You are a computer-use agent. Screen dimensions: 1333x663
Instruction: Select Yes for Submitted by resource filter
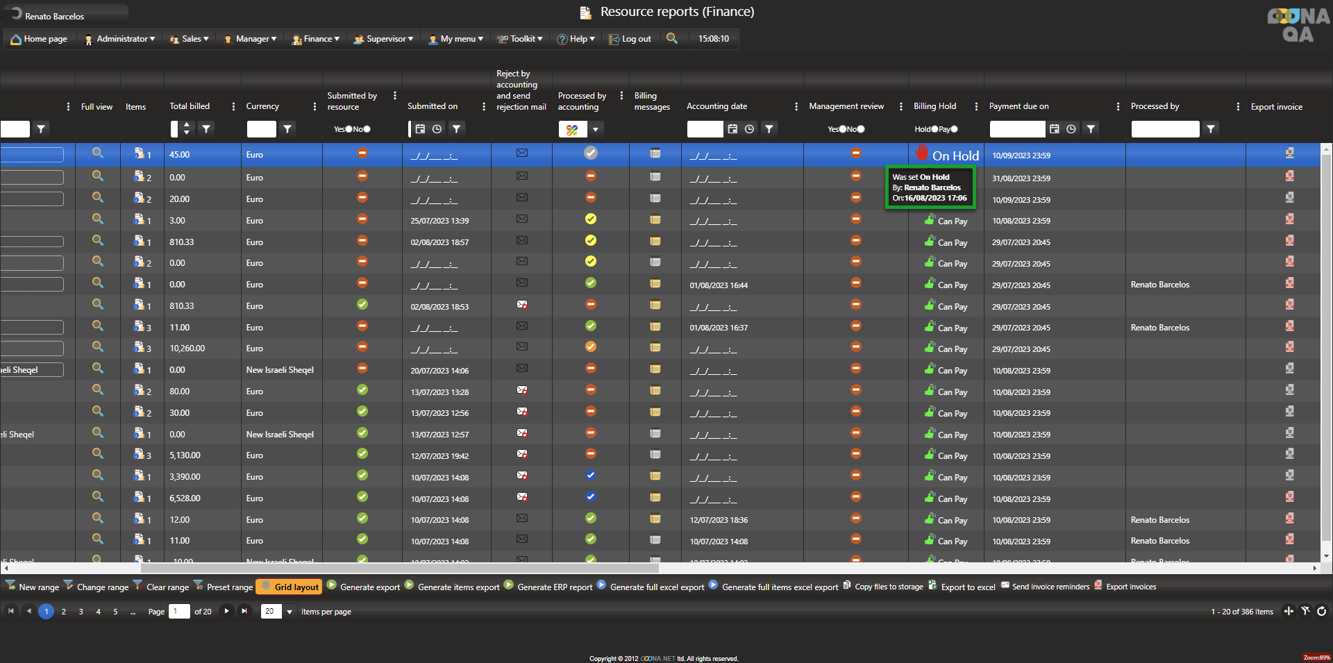coord(349,129)
